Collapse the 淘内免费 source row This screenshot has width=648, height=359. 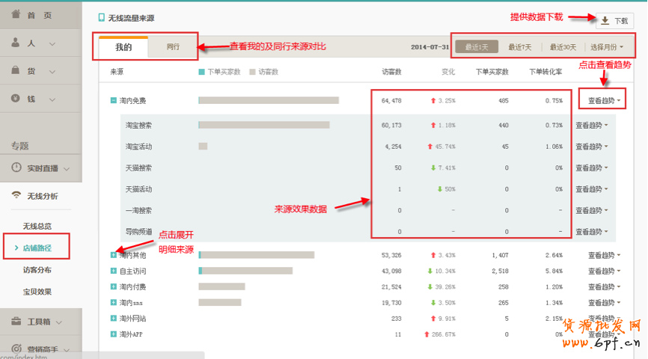click(x=113, y=100)
